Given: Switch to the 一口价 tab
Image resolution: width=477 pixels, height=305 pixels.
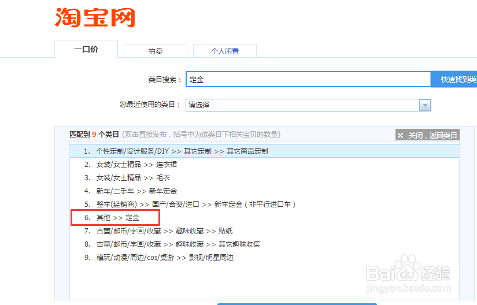Looking at the screenshot, I should tap(86, 49).
